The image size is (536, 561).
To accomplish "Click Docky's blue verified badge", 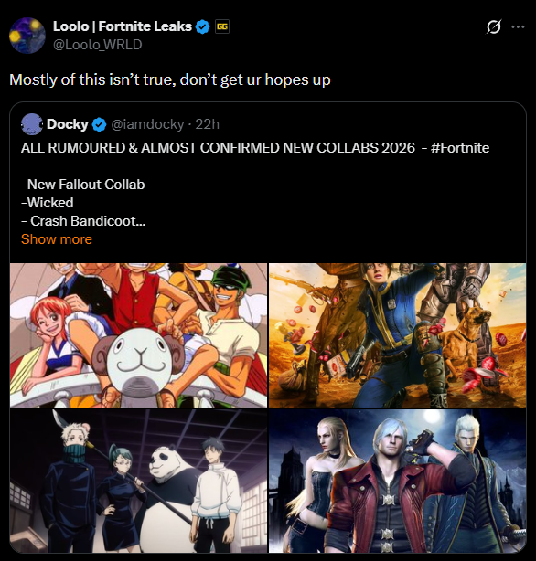I will click(100, 124).
